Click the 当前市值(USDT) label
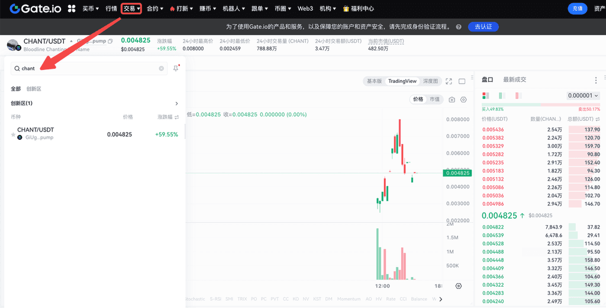The height and width of the screenshot is (308, 606). point(386,41)
